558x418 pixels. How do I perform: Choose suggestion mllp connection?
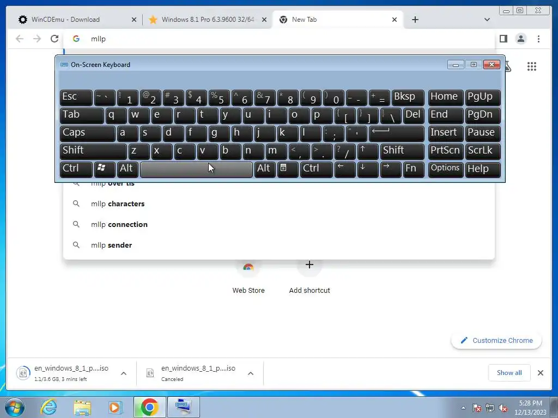[279, 224]
